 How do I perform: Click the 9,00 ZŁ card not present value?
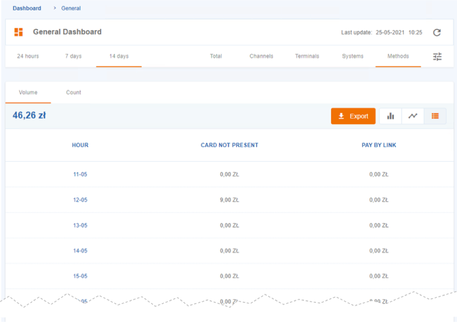point(229,200)
